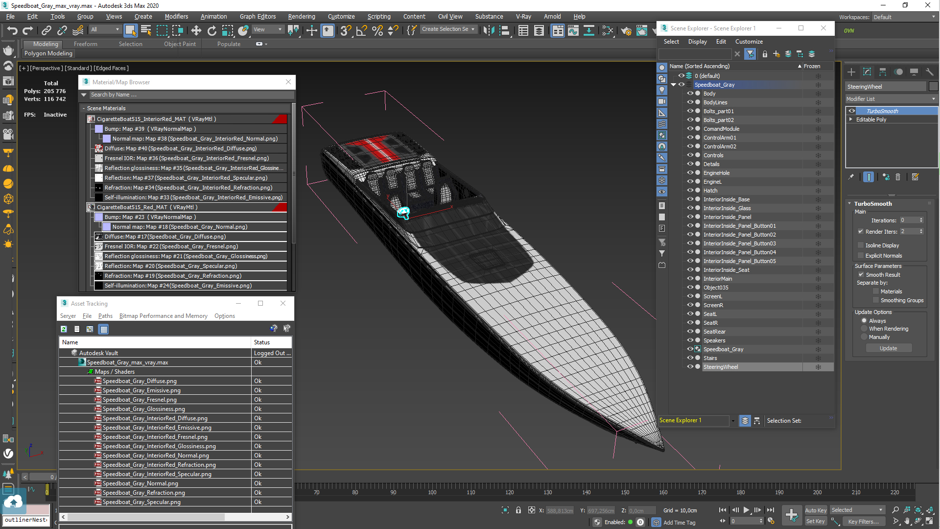Uncheck Smooth Result checkbox
The width and height of the screenshot is (940, 529).
pyautogui.click(x=861, y=274)
